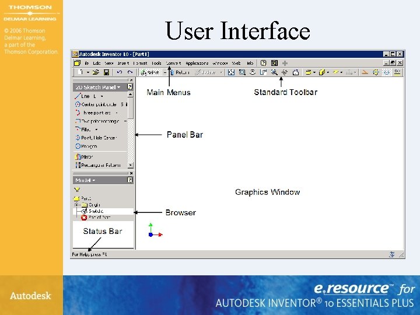Click the last yellow icon on toolbar
420x315 pixels.
tap(397, 72)
